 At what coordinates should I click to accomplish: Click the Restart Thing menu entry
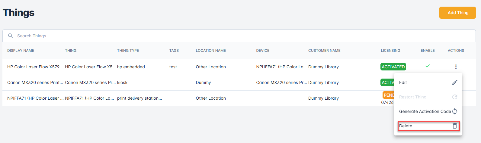pyautogui.click(x=412, y=97)
